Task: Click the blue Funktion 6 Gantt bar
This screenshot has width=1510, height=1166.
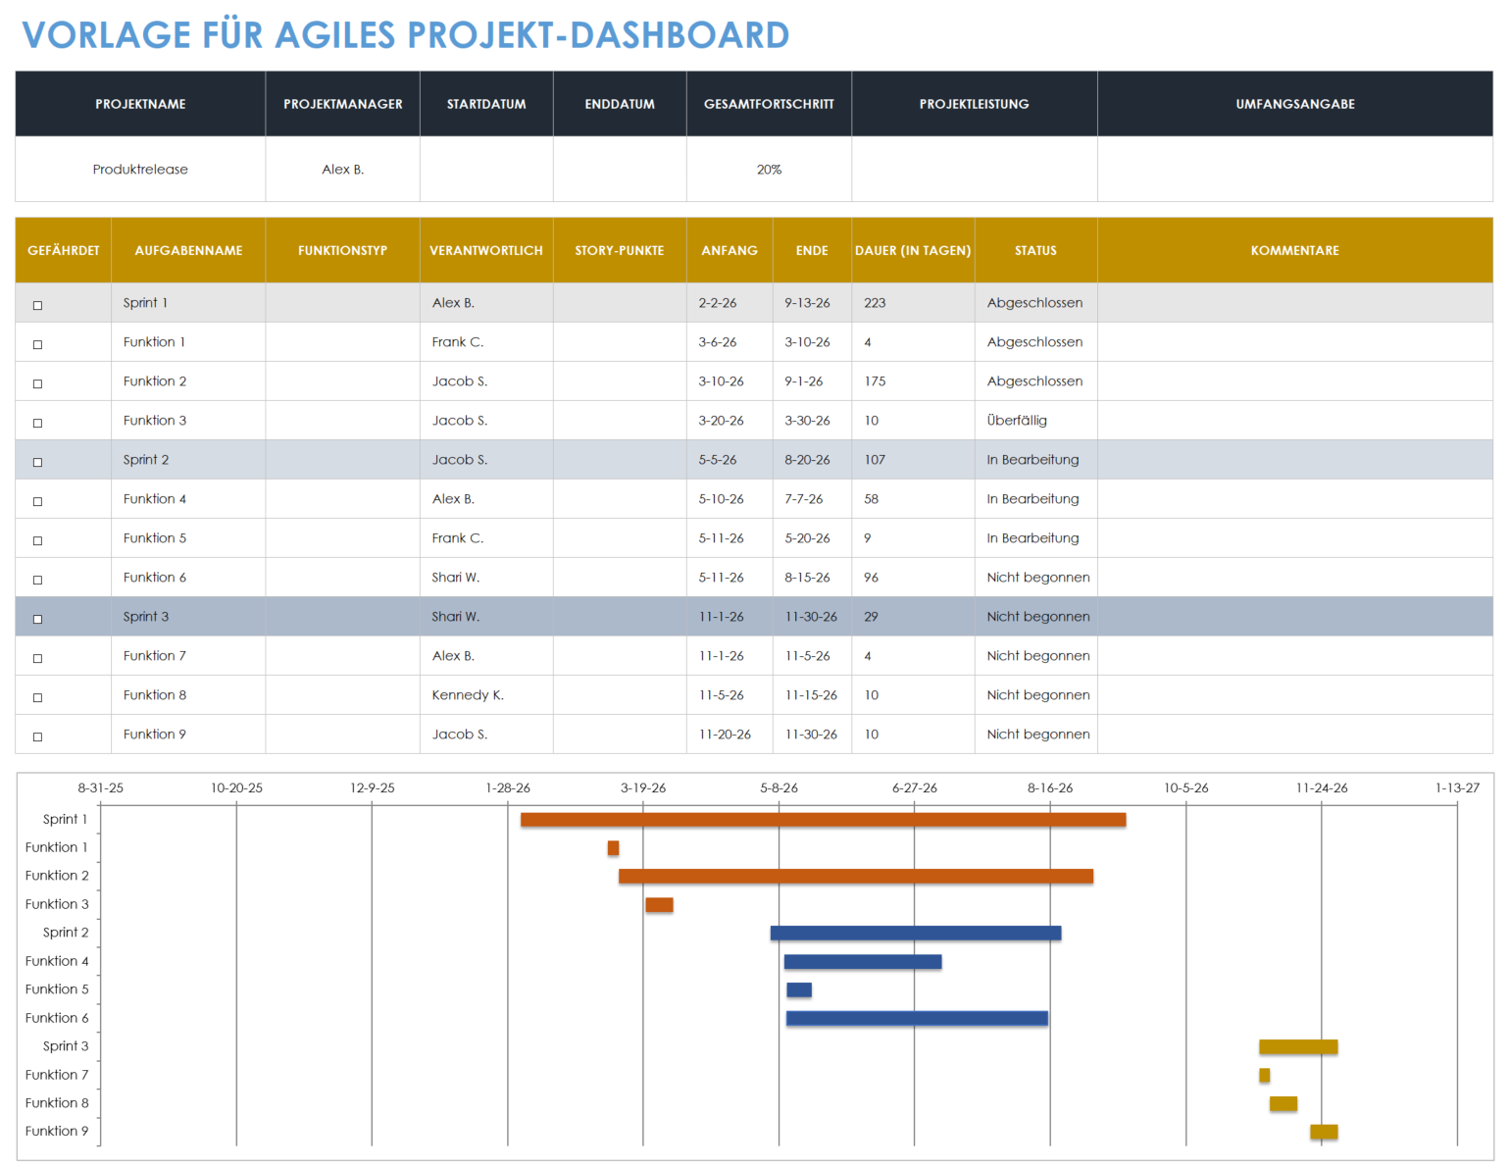Action: (917, 1019)
